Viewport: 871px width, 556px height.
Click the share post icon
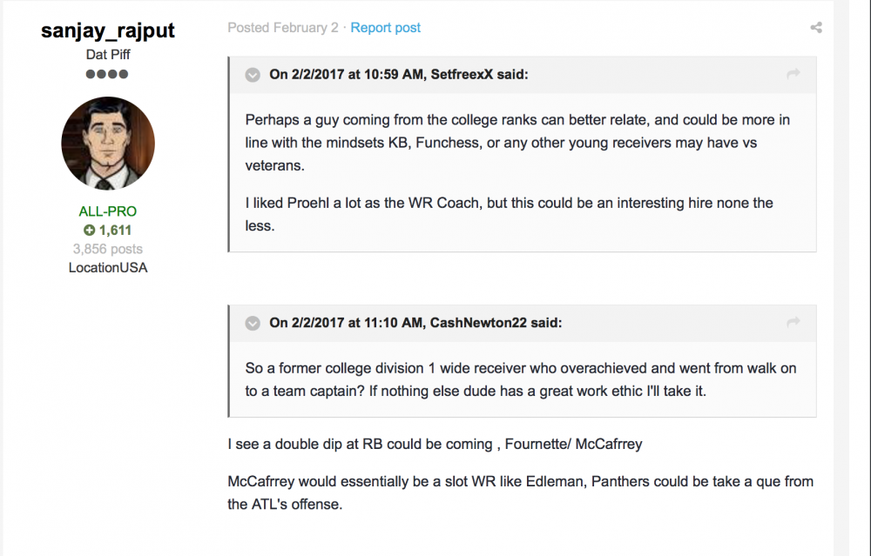tap(816, 28)
